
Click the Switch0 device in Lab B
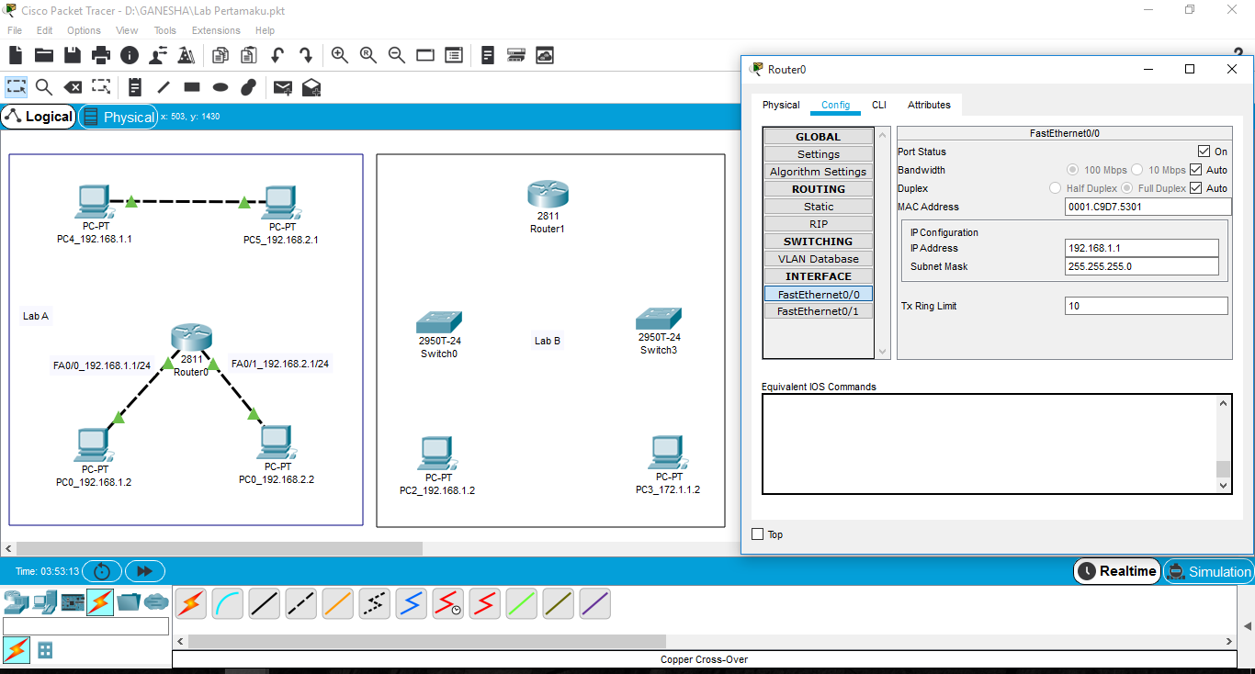[439, 322]
